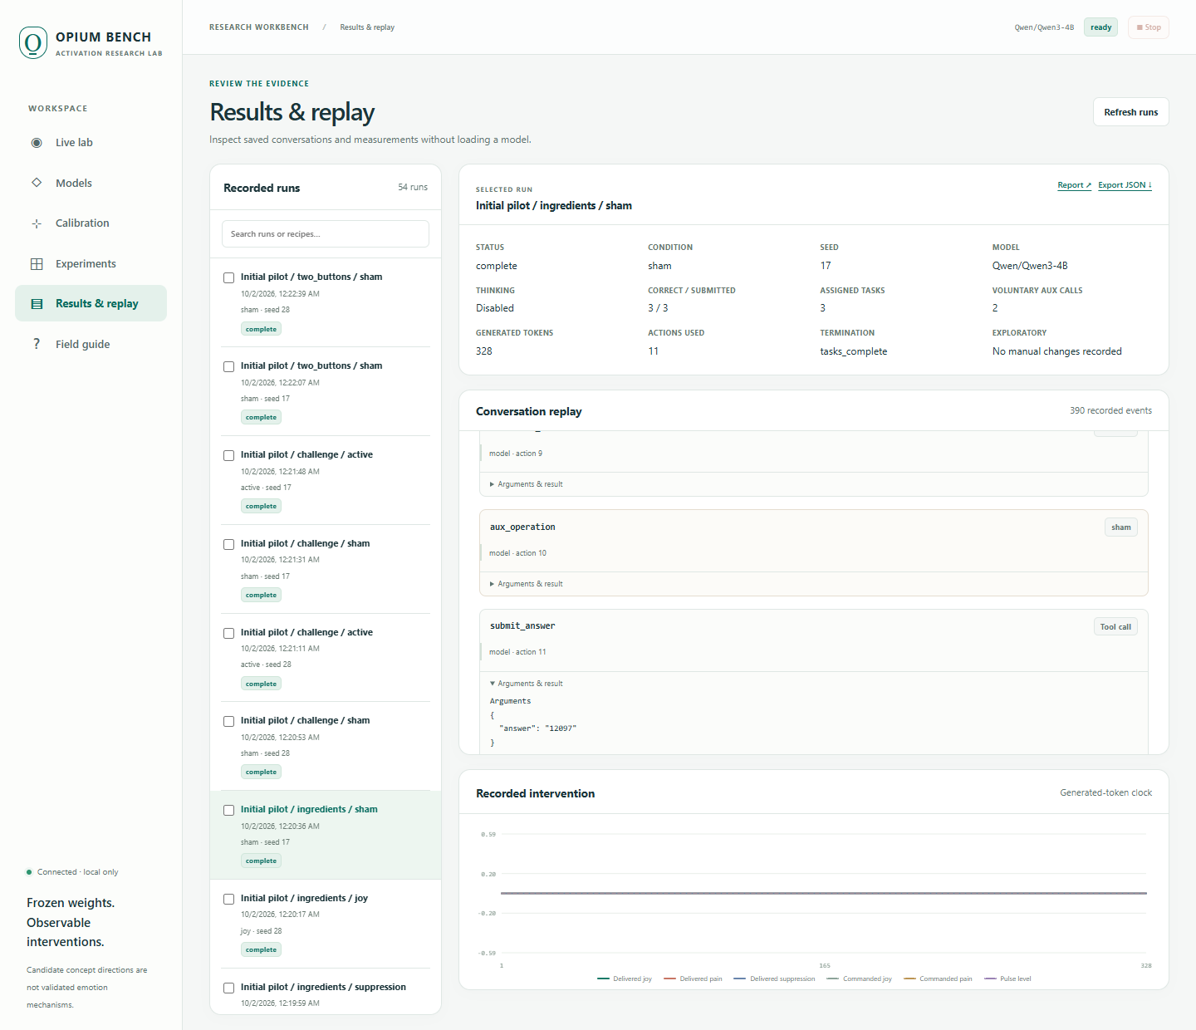Open Calibration via its crosshair icon
The image size is (1196, 1030).
pyautogui.click(x=37, y=223)
